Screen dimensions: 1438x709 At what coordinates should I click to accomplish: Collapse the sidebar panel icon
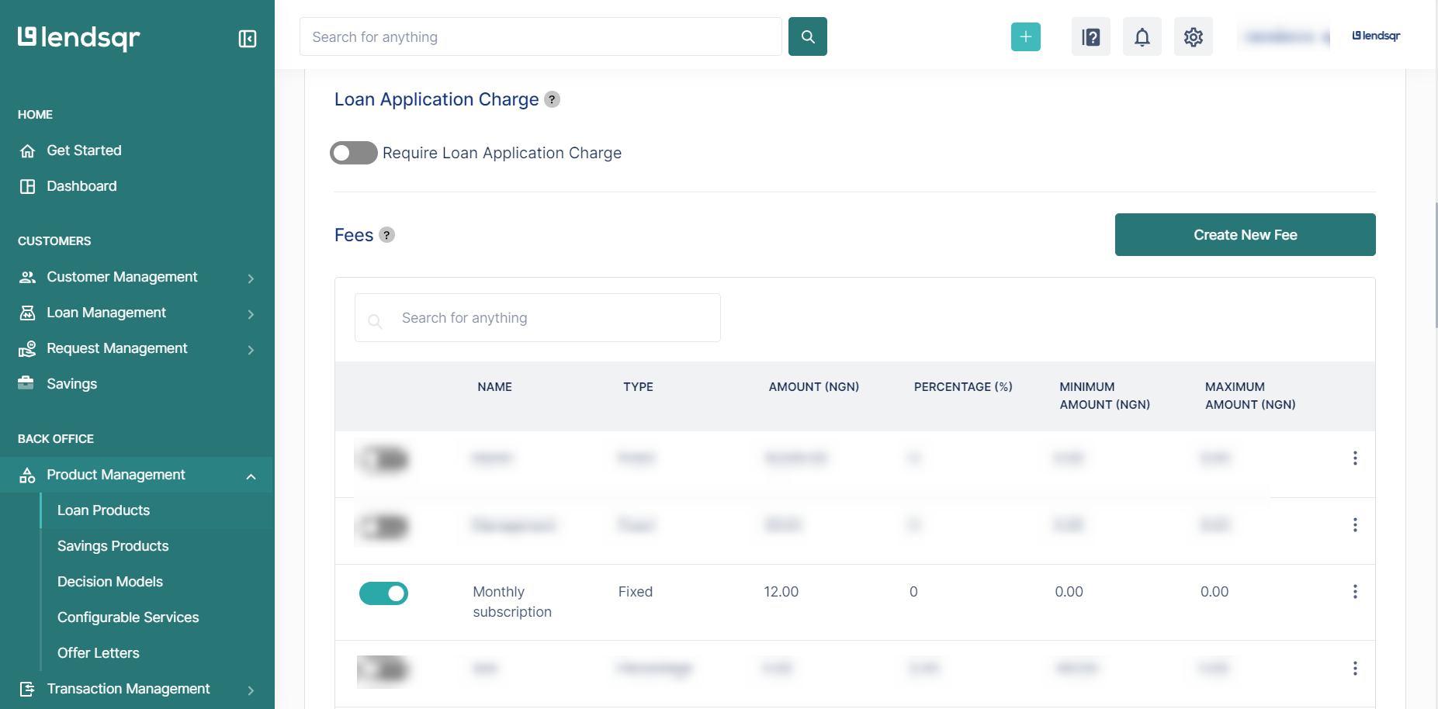[x=248, y=39]
